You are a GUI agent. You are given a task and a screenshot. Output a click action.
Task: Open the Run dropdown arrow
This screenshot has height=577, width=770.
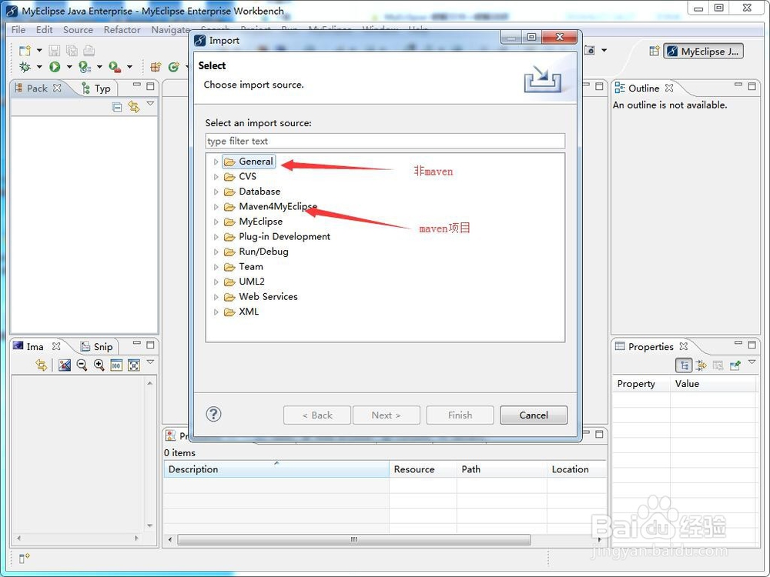pos(69,67)
